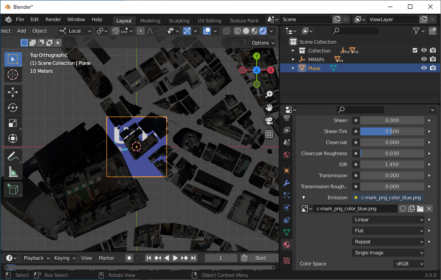
Task: Open the Object Data properties tab
Action: [287, 232]
